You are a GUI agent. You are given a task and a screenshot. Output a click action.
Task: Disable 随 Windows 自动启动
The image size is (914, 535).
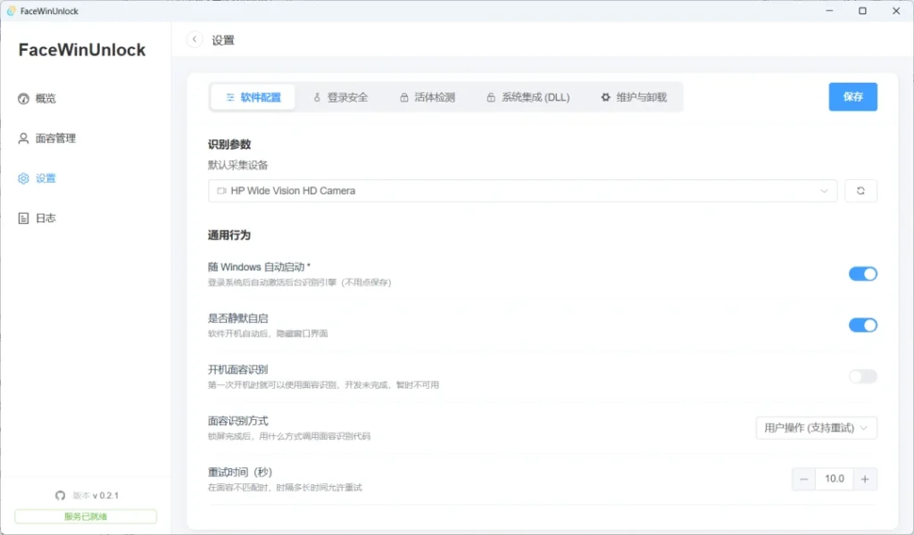pos(862,274)
